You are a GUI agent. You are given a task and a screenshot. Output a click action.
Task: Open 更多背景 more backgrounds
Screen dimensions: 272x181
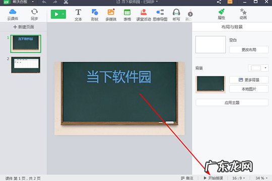249,80
